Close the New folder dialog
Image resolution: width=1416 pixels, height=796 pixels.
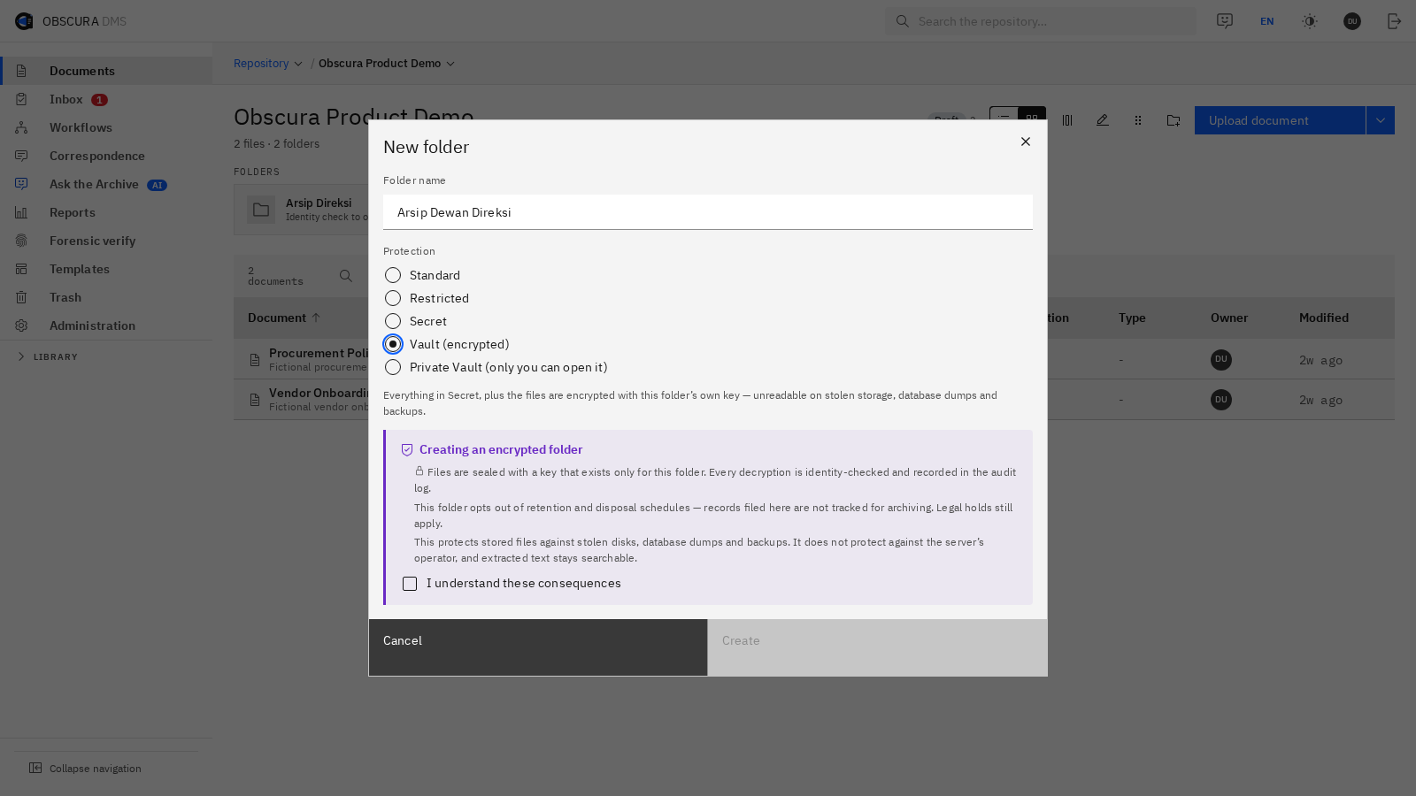pyautogui.click(x=1026, y=142)
